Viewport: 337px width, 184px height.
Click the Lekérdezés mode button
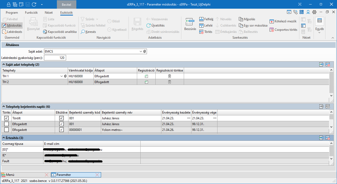pyautogui.click(x=12, y=32)
